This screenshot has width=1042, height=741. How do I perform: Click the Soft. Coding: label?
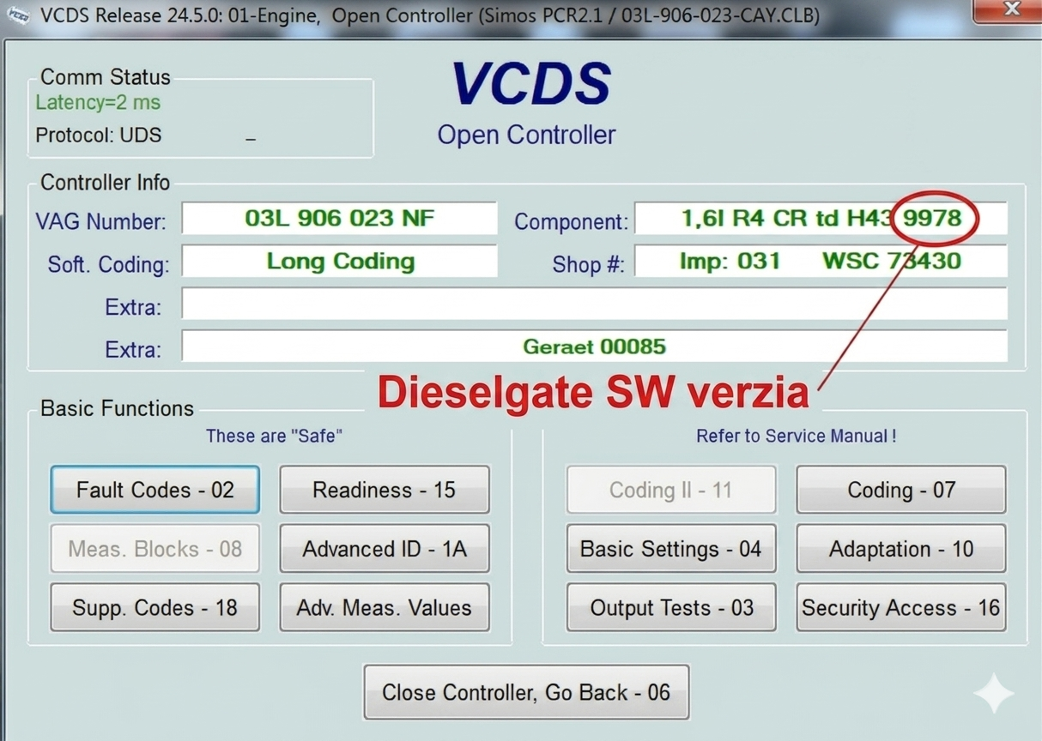(108, 264)
